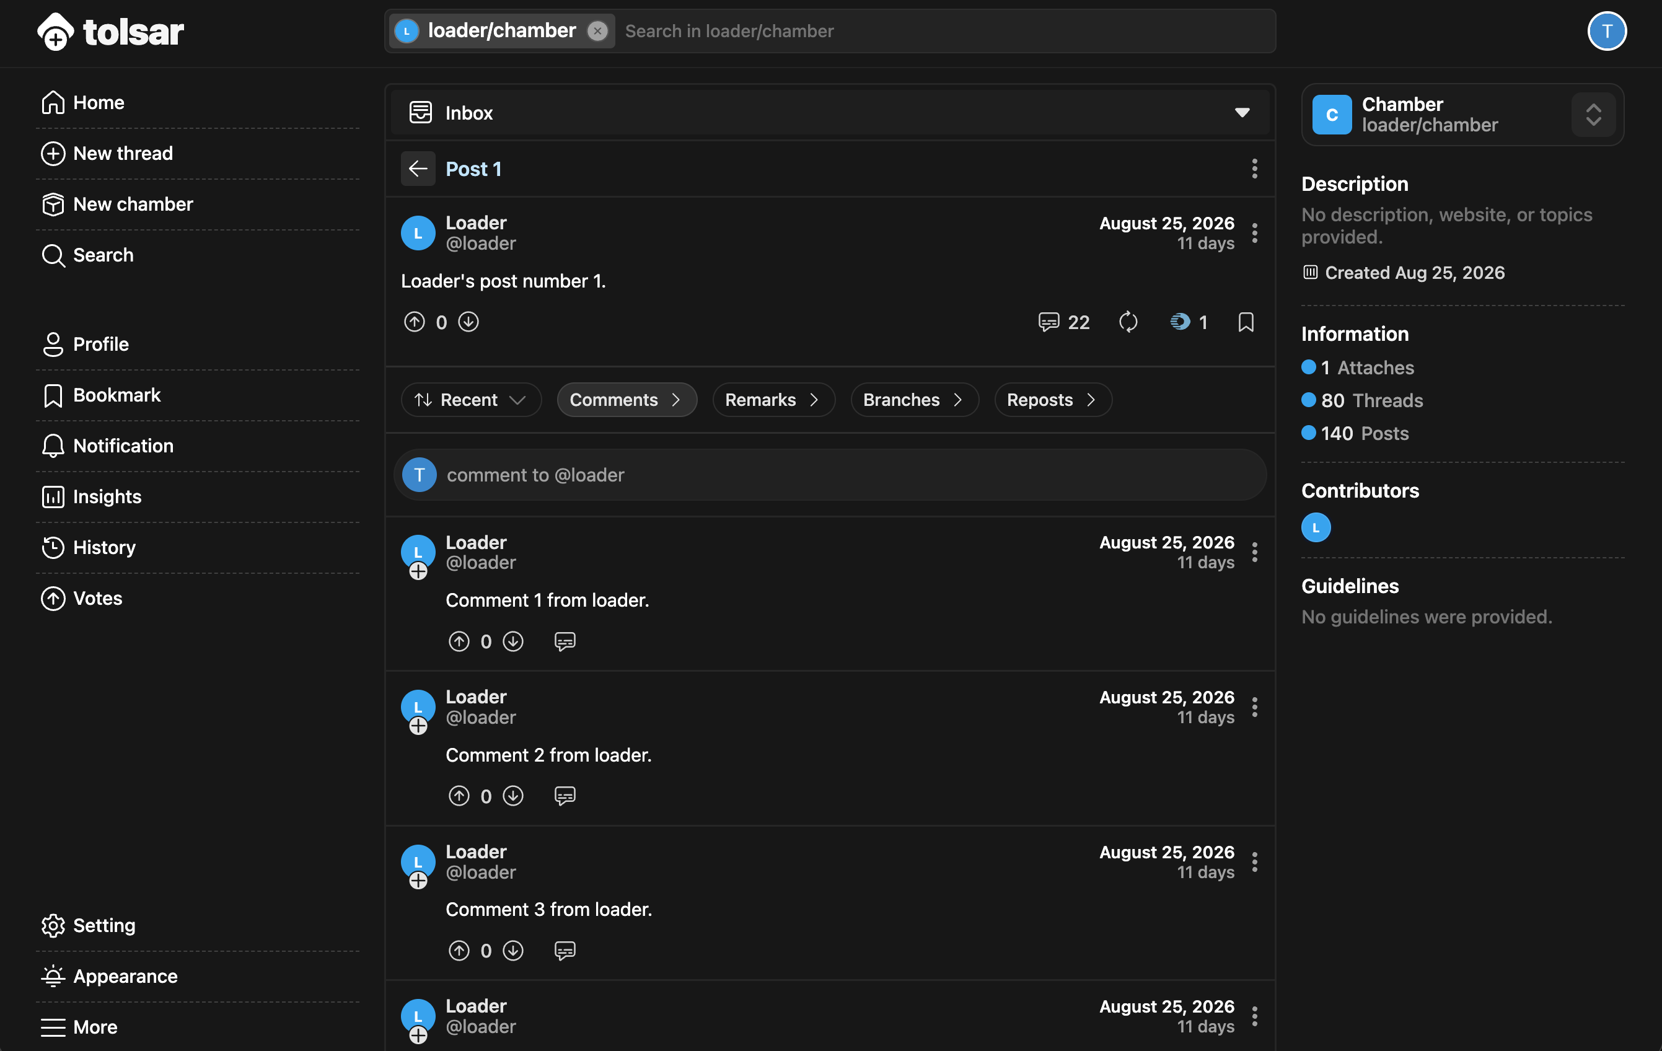
Task: Switch to the Reposts tab
Action: 1053,400
